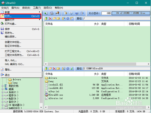Choose 退出 from the File menu
The width and height of the screenshot is (151, 113).
21,75
